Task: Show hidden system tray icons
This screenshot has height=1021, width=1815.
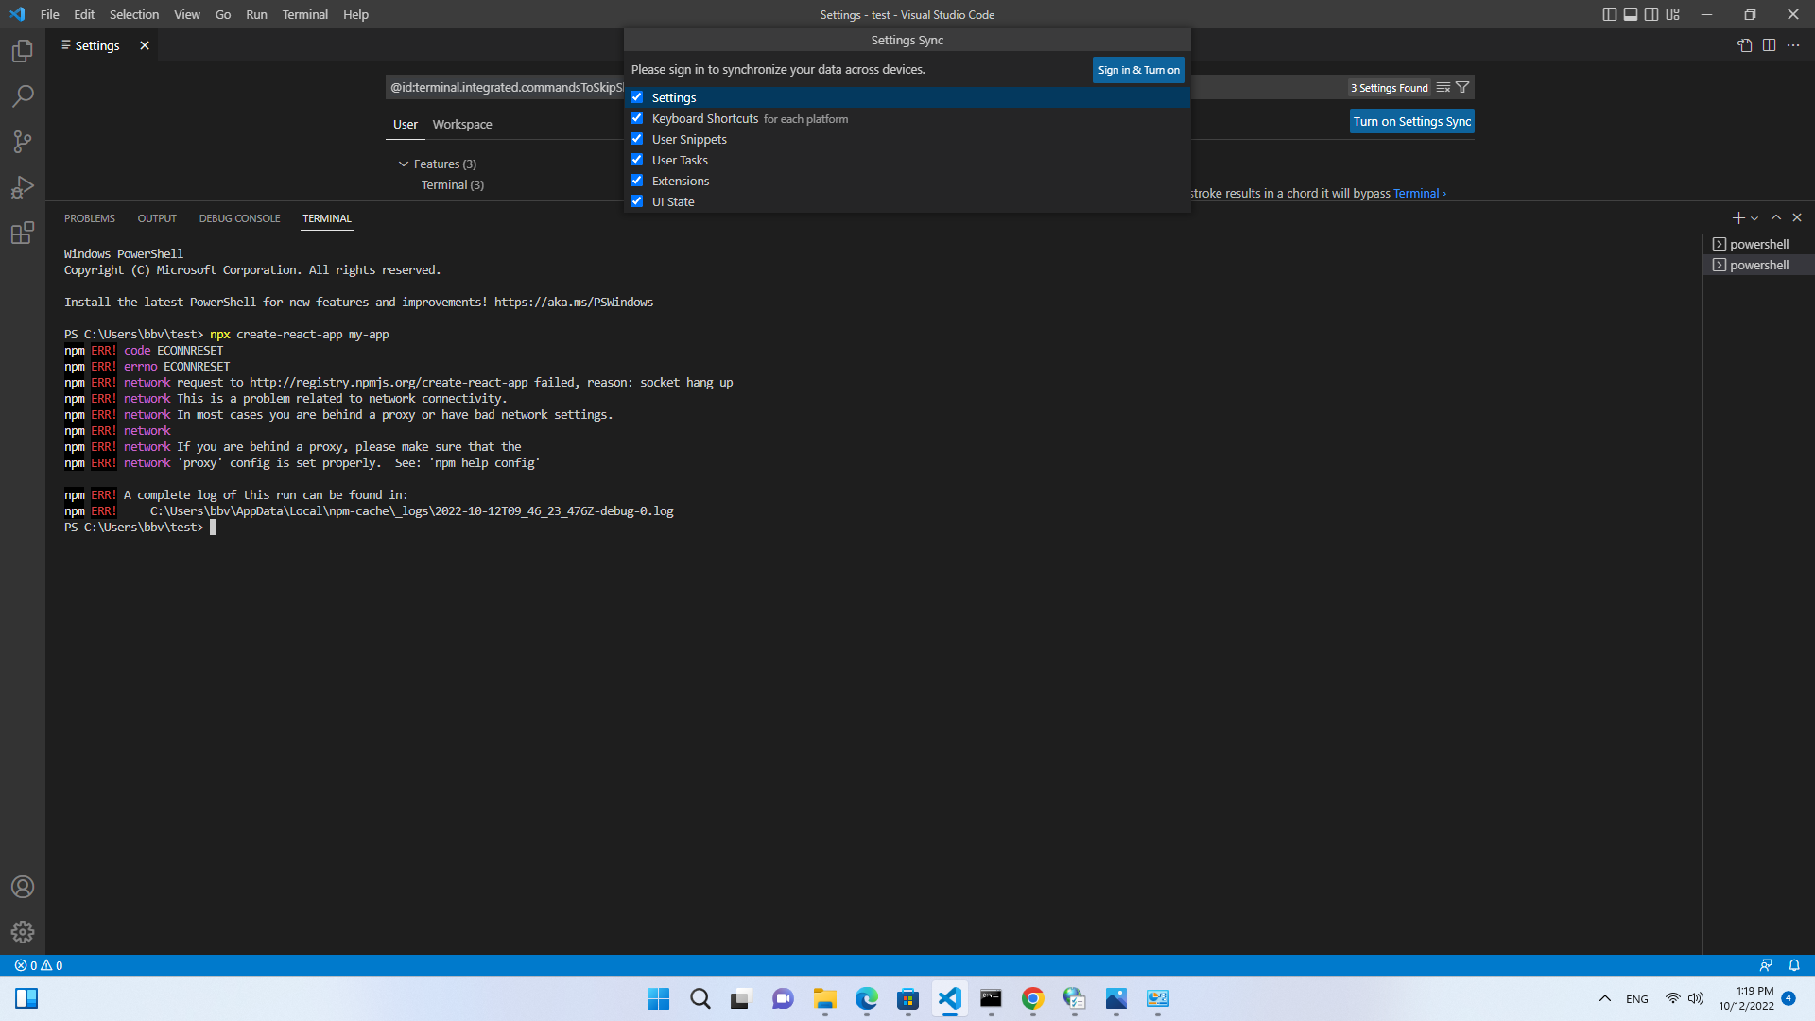Action: click(x=1605, y=998)
